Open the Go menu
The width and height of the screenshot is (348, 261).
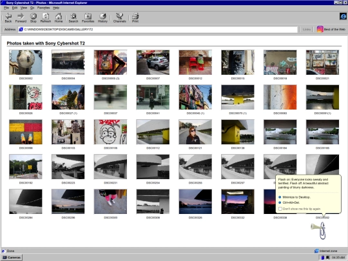pyautogui.click(x=32, y=8)
